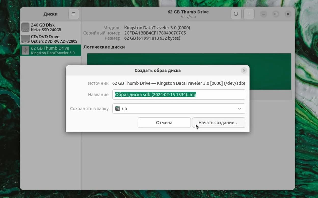Select the CD/DVD Drive entry
Screen dimensions: 318x198
click(x=50, y=39)
